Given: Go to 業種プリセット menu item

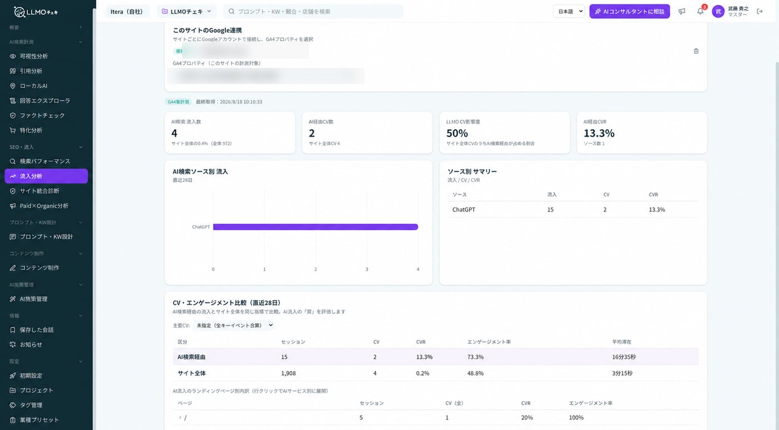Looking at the screenshot, I should [x=46, y=420].
